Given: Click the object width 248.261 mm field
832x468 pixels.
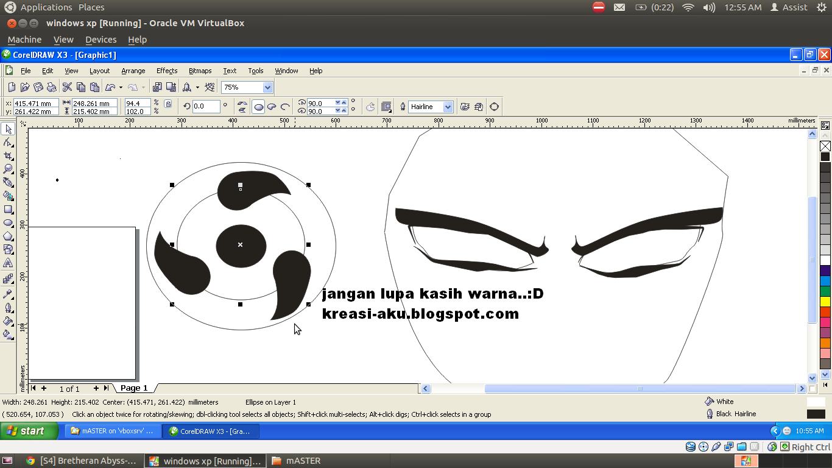Looking at the screenshot, I should (x=94, y=104).
